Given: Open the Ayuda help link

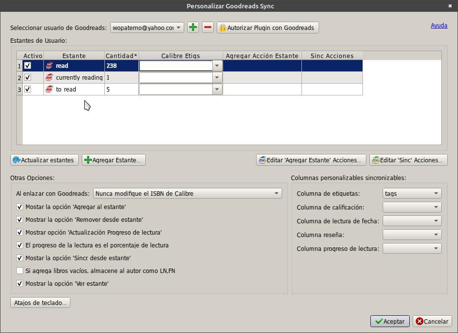Looking at the screenshot, I should pyautogui.click(x=439, y=26).
